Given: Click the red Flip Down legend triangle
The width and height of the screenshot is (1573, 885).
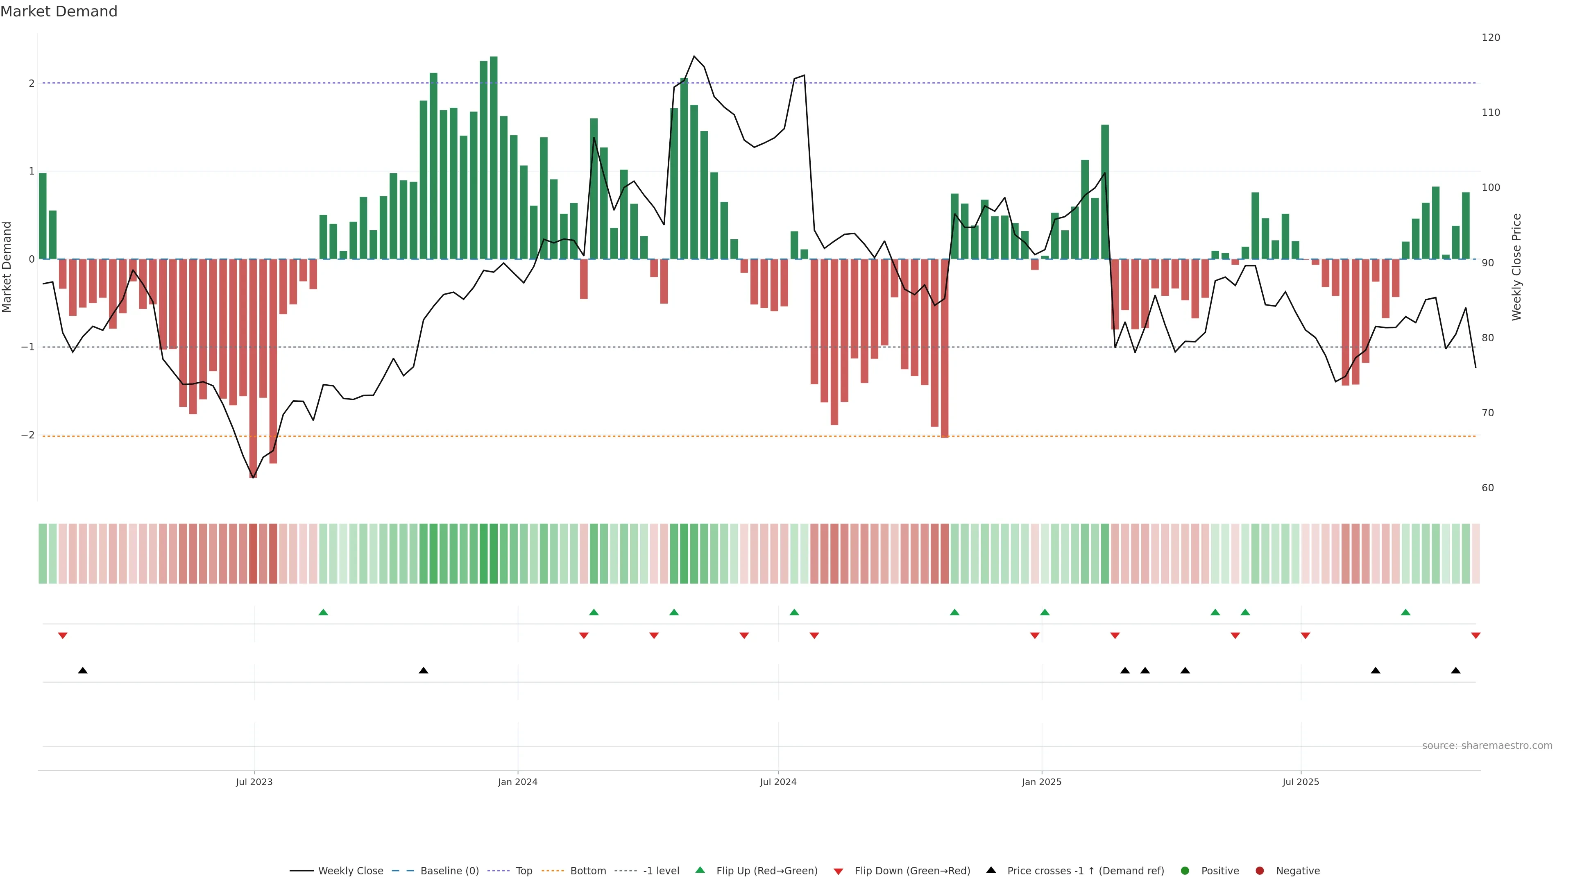Looking at the screenshot, I should [x=839, y=871].
